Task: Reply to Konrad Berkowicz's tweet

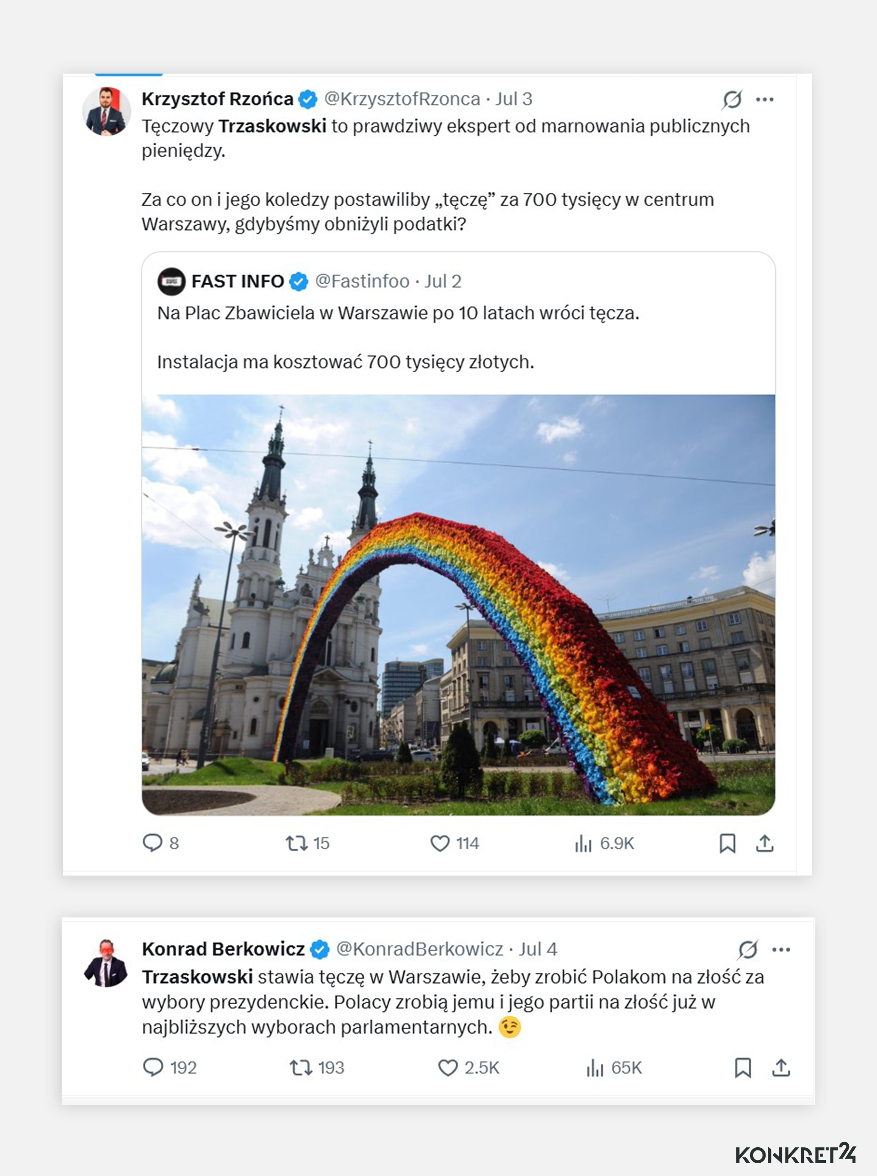Action: click(154, 1069)
